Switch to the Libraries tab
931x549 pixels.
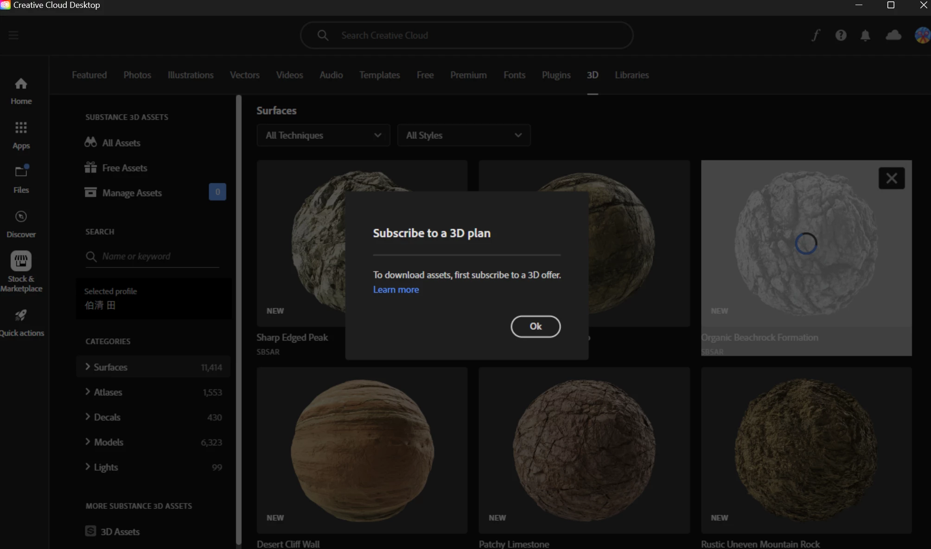pos(631,75)
